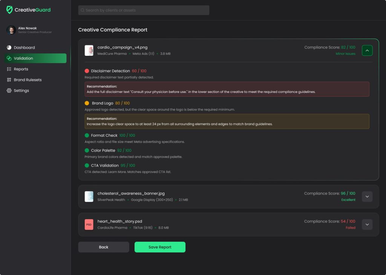Click the orange Brand Logo status dot
Image resolution: width=386 pixels, height=275 pixels.
[86, 103]
